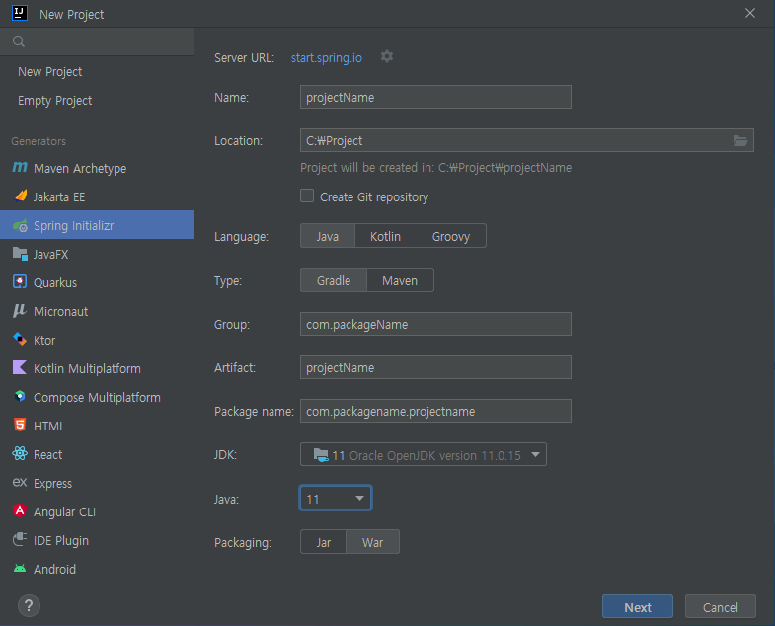Click the Kotlin Multiplatform K icon
This screenshot has height=626, width=775.
pos(20,368)
